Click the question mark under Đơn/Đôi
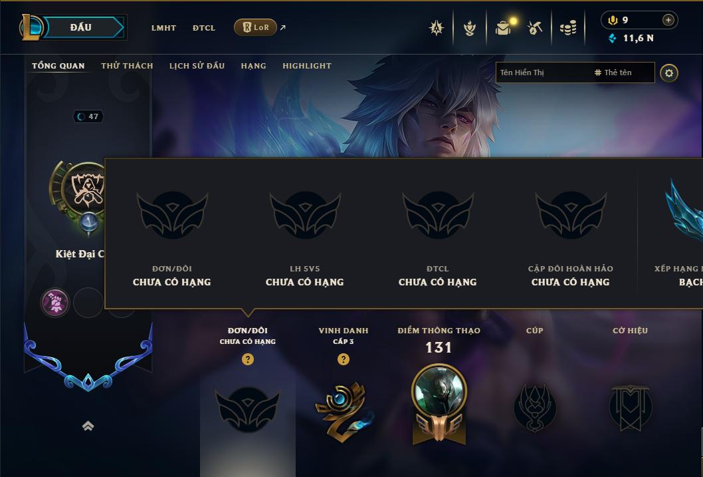The height and width of the screenshot is (477, 703). point(247,359)
